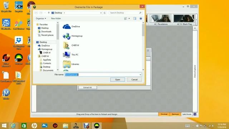Open touch keyboard from system tray
The width and height of the screenshot is (229, 129).
(187, 126)
